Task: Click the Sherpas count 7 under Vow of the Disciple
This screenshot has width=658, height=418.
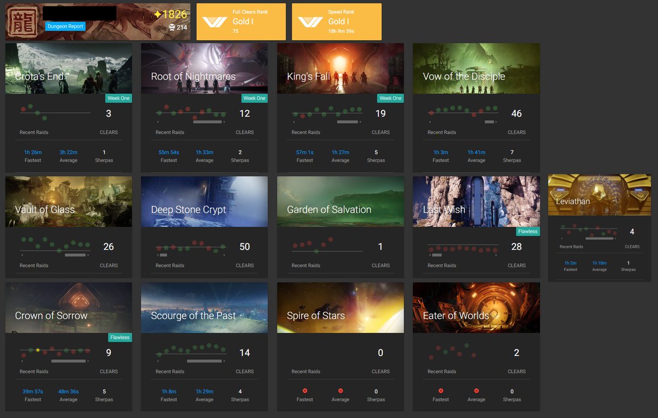Action: pos(512,152)
